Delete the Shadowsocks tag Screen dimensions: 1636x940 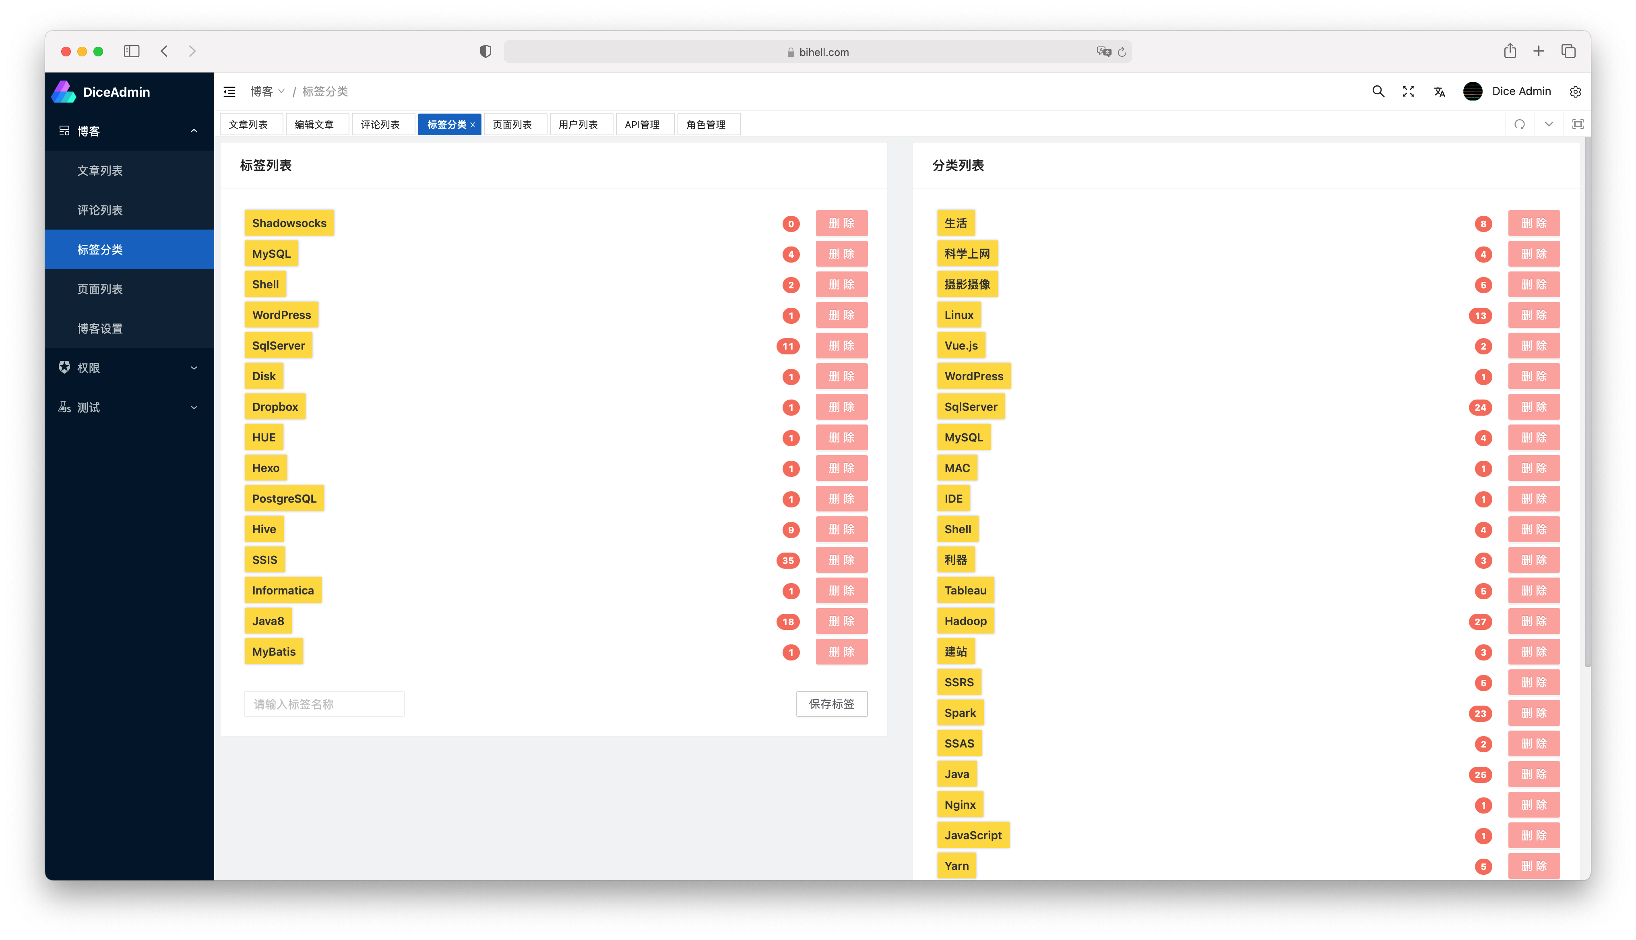(x=841, y=224)
